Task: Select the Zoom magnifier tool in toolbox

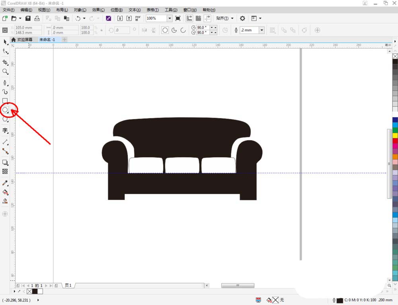Action: pos(5,72)
